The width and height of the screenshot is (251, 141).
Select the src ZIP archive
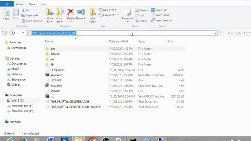[115, 96]
